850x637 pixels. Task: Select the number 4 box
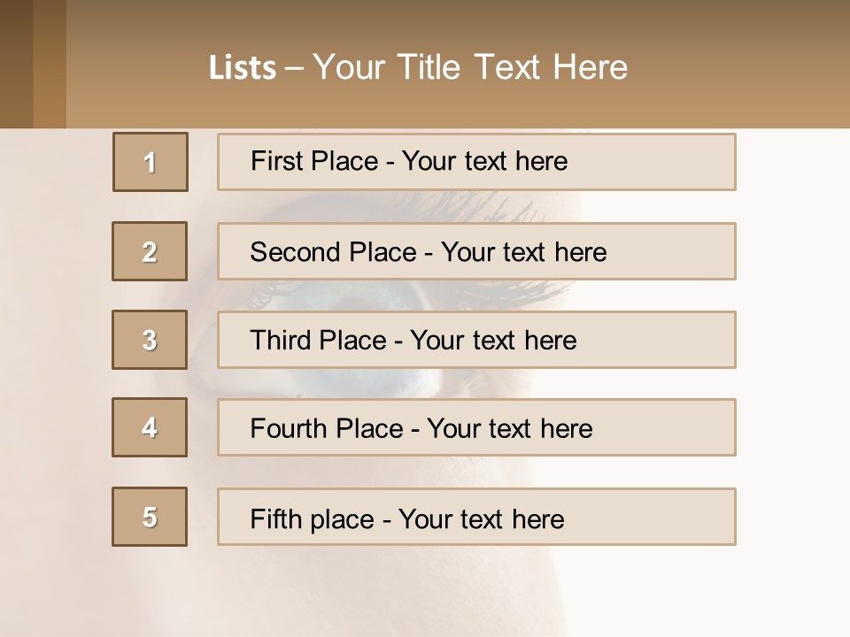pyautogui.click(x=150, y=427)
